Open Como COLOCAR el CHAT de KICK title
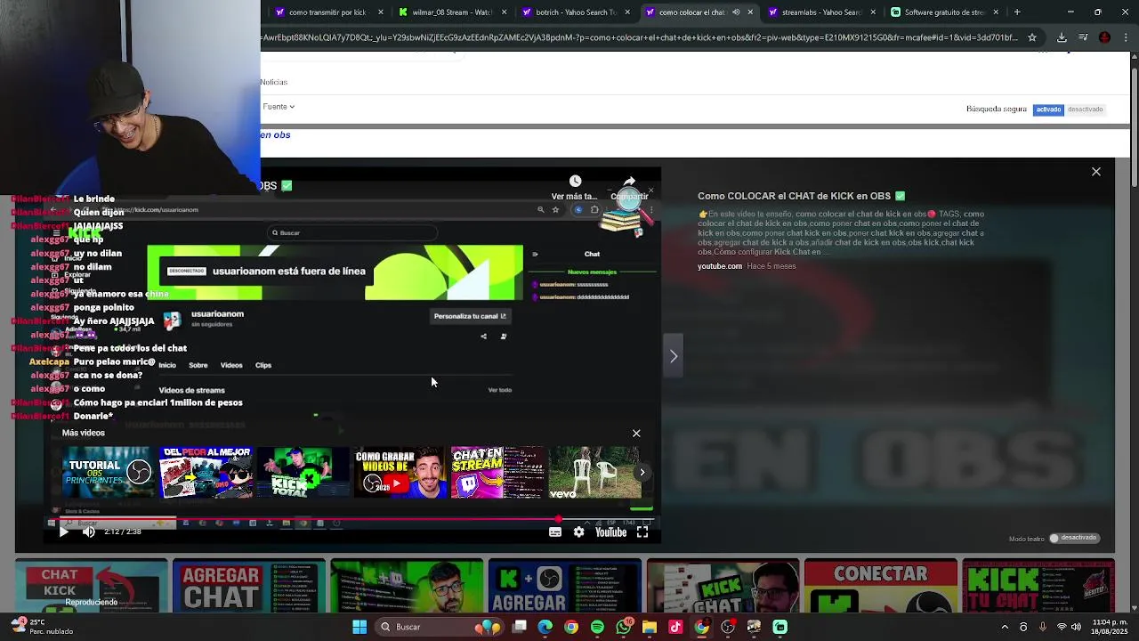 [801, 196]
